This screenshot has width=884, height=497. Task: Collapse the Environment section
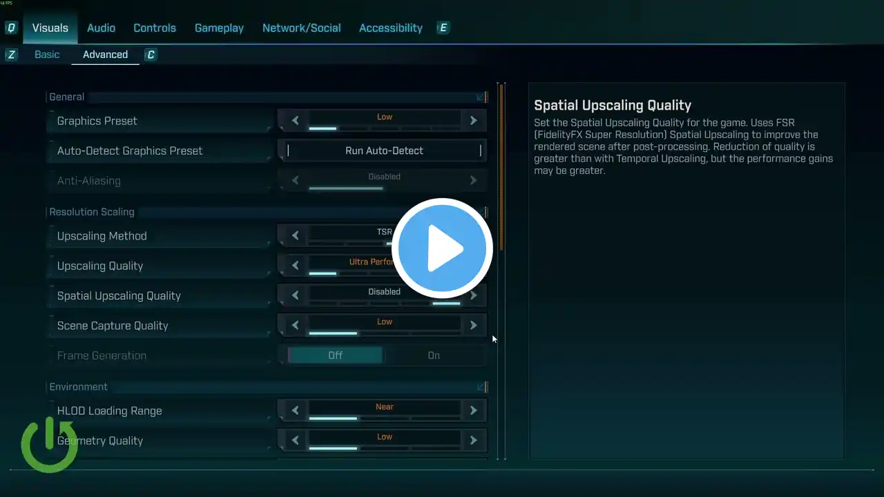481,387
